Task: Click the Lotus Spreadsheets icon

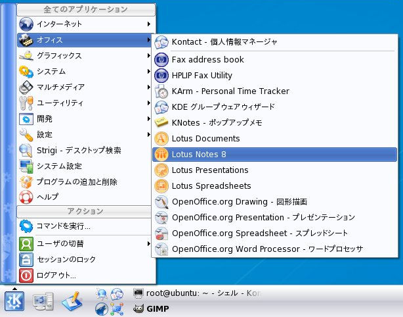Action: [x=161, y=186]
